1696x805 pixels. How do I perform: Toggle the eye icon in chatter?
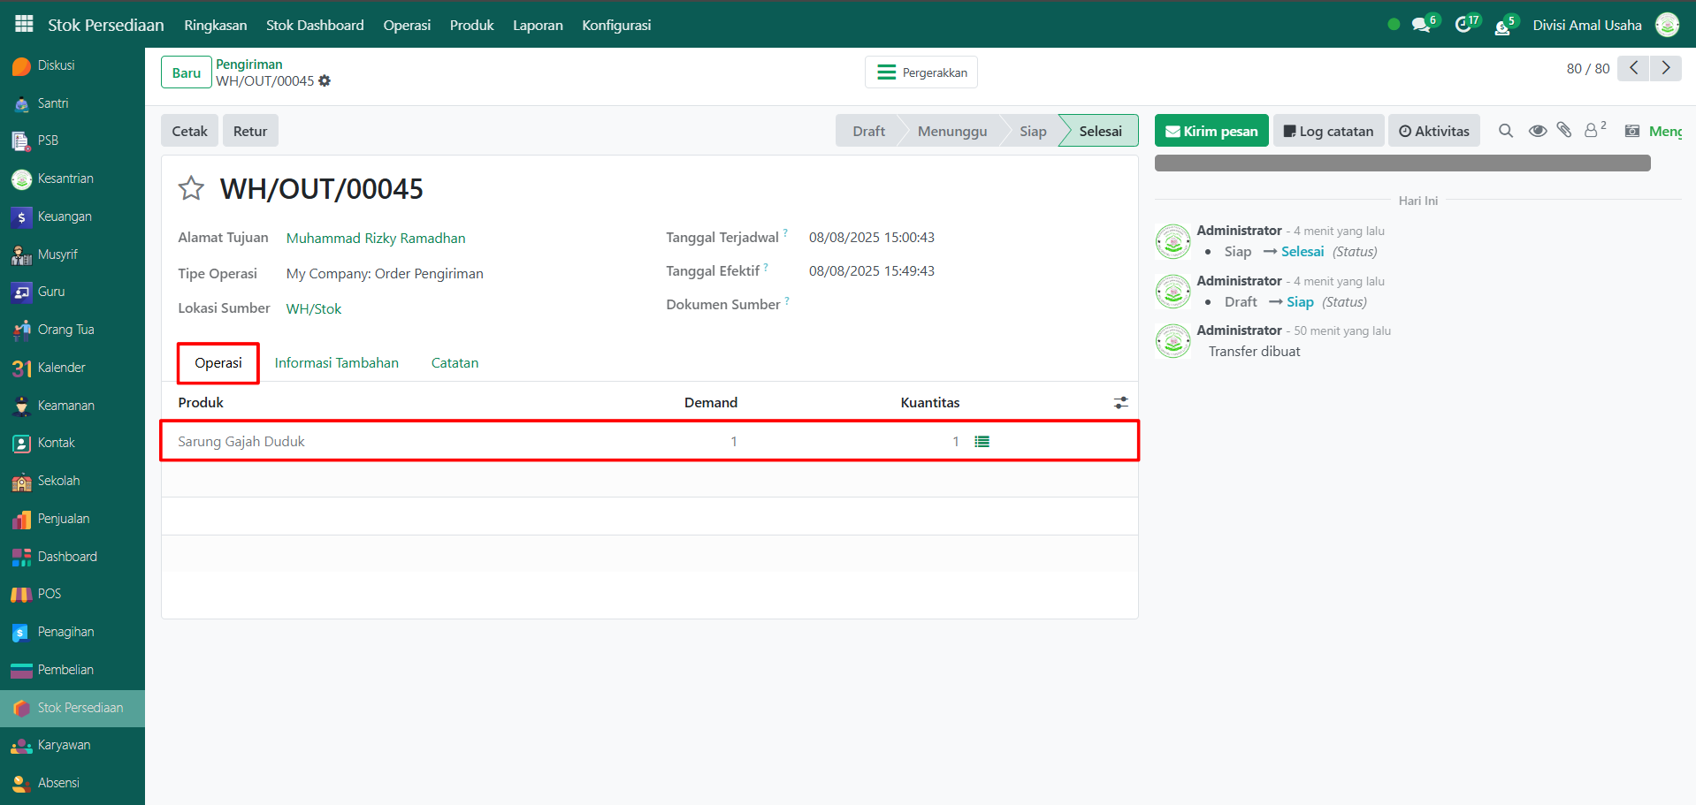pyautogui.click(x=1538, y=131)
